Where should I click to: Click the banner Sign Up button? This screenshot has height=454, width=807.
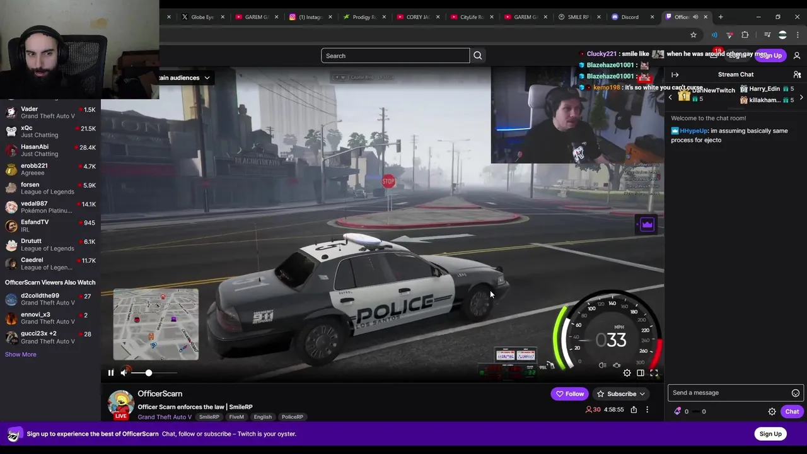coord(770,434)
